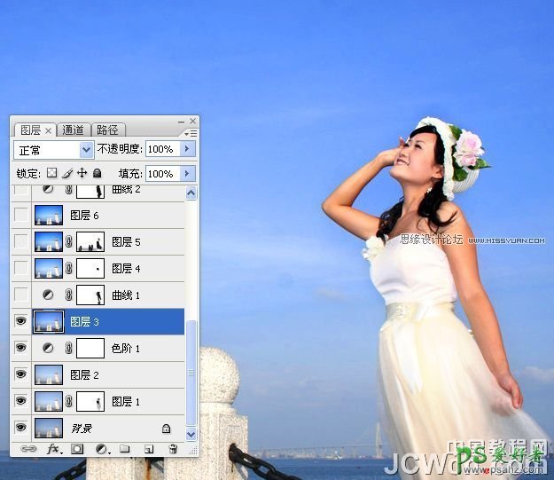Switch to the 通道 channels tab
The height and width of the screenshot is (480, 554).
(74, 130)
